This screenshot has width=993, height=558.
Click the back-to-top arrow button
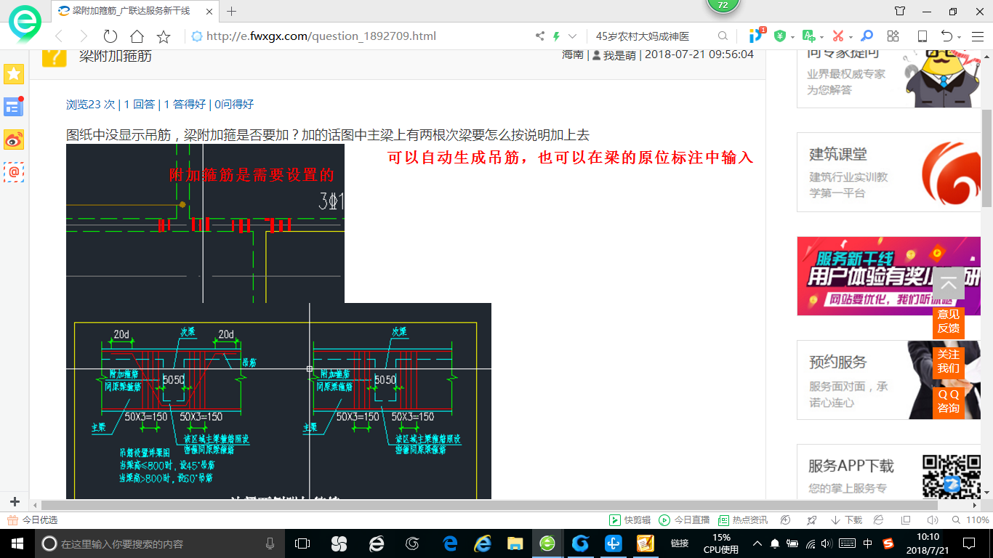[x=948, y=283]
